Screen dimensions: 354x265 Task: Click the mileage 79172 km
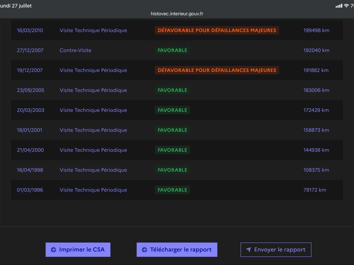pyautogui.click(x=315, y=190)
